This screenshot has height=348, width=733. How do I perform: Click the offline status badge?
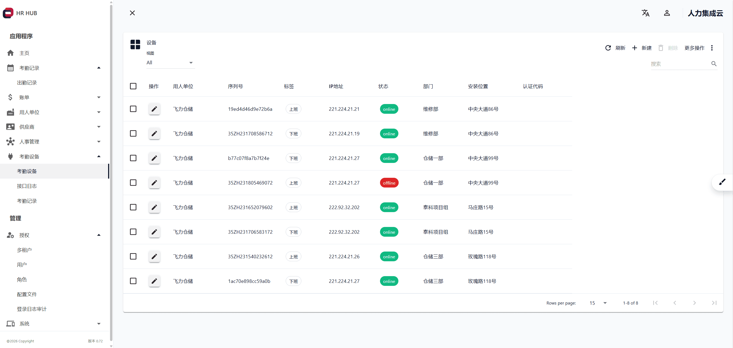click(x=389, y=183)
